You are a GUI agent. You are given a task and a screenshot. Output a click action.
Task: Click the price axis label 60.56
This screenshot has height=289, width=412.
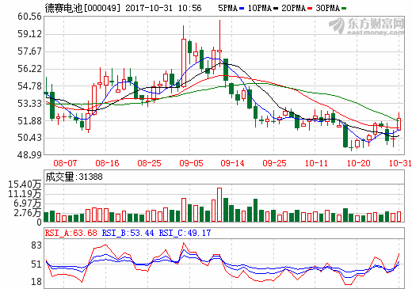[x=29, y=17]
